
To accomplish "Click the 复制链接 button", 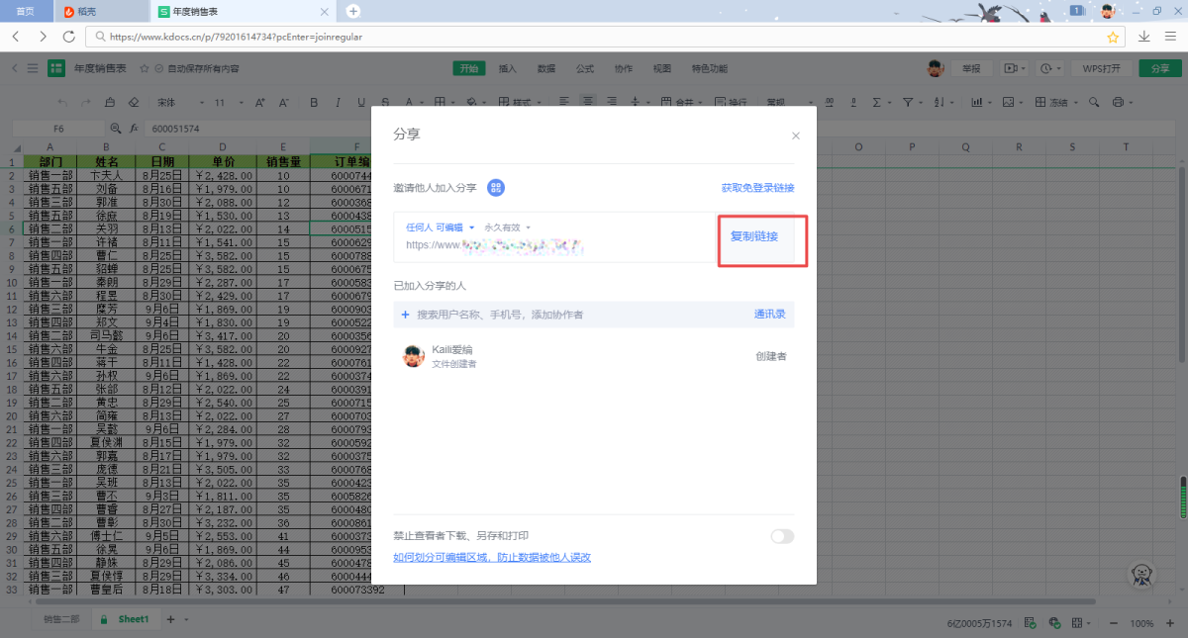I will 754,236.
